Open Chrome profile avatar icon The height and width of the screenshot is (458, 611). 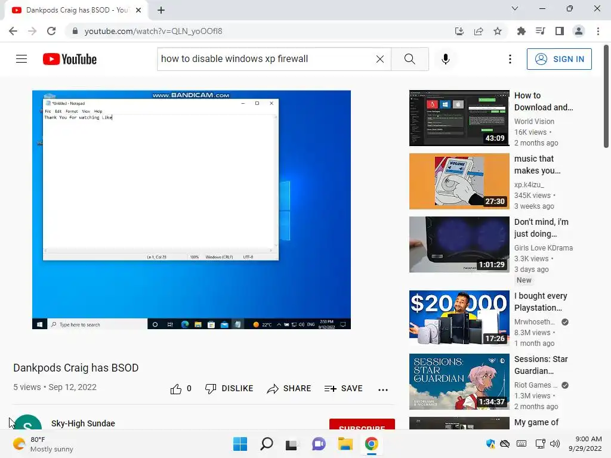(579, 31)
